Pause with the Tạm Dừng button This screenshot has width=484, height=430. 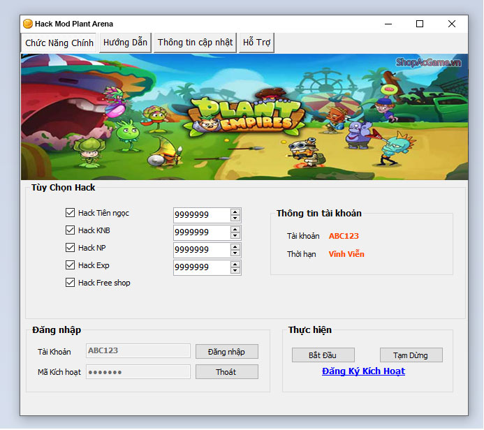click(x=411, y=355)
